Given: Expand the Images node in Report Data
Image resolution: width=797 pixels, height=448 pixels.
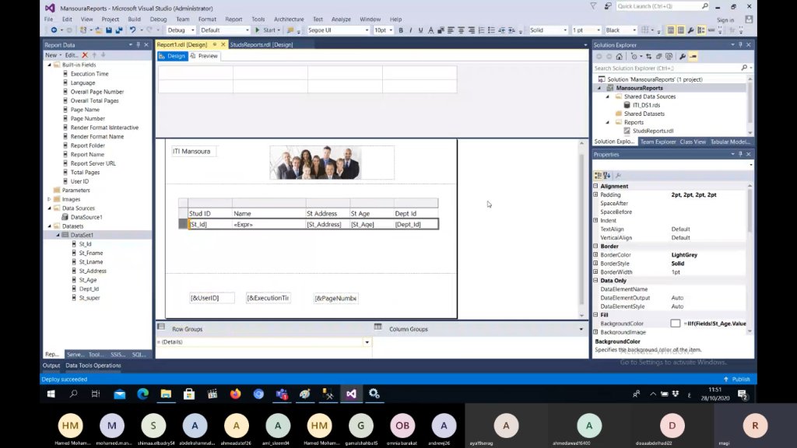Looking at the screenshot, I should click(49, 199).
